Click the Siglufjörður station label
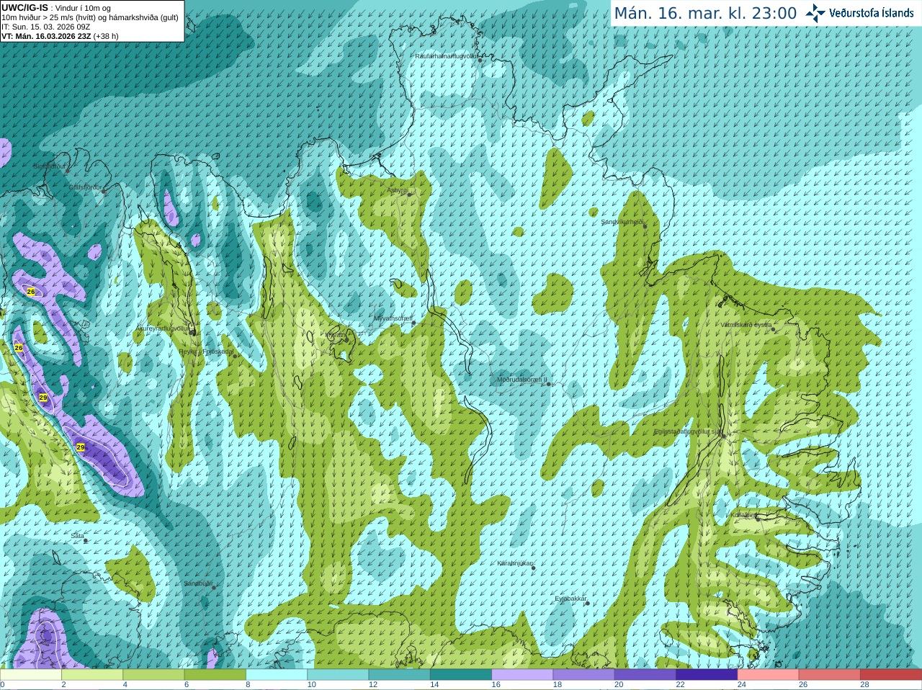922x690 pixels. click(49, 166)
